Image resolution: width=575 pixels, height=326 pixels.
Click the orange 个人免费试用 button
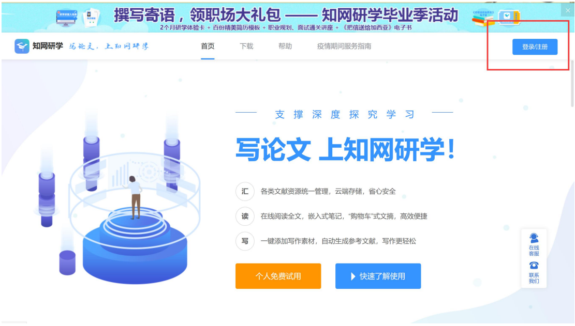278,276
